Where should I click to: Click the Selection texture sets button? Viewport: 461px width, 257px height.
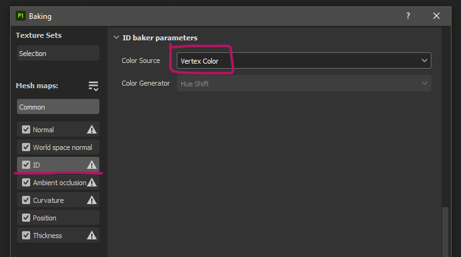point(58,53)
